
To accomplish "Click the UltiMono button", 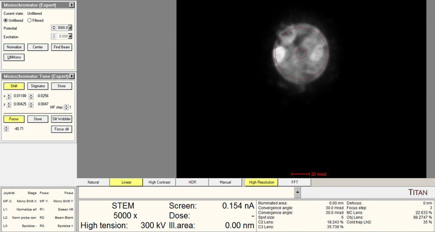I will (x=14, y=57).
